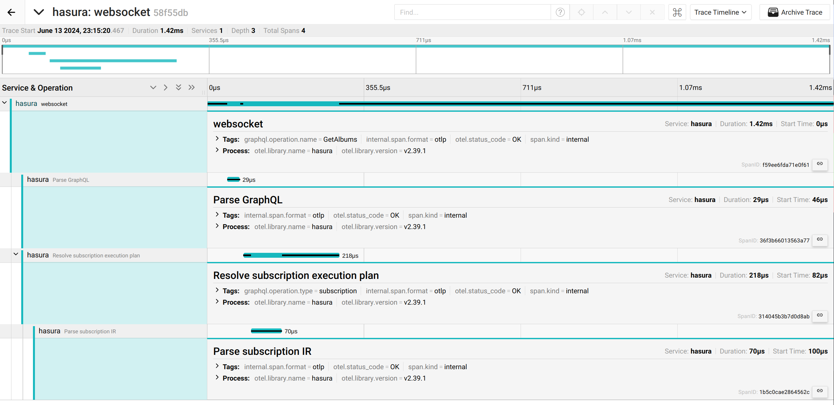Copy link icon for the Parse GraphQL span
This screenshot has height=405, width=834.
(820, 240)
